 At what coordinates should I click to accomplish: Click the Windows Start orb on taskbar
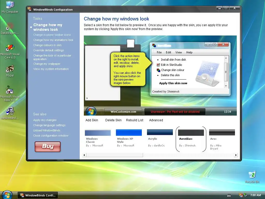tap(7, 195)
